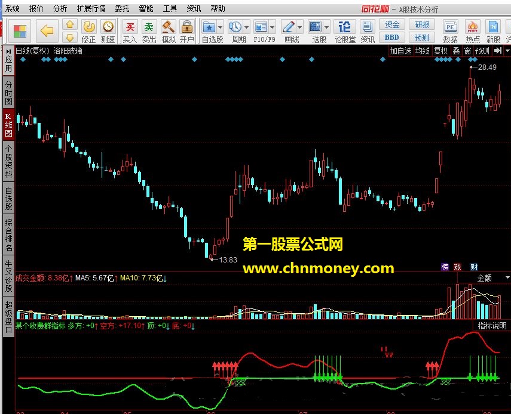Open the 委托 menu
This screenshot has height=414, width=511.
coord(122,8)
